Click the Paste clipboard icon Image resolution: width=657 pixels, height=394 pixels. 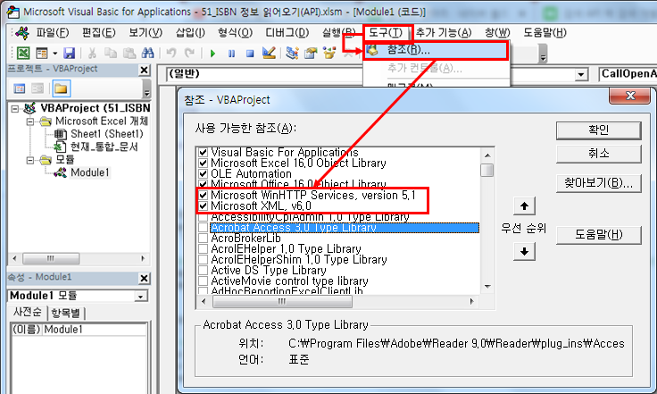129,54
